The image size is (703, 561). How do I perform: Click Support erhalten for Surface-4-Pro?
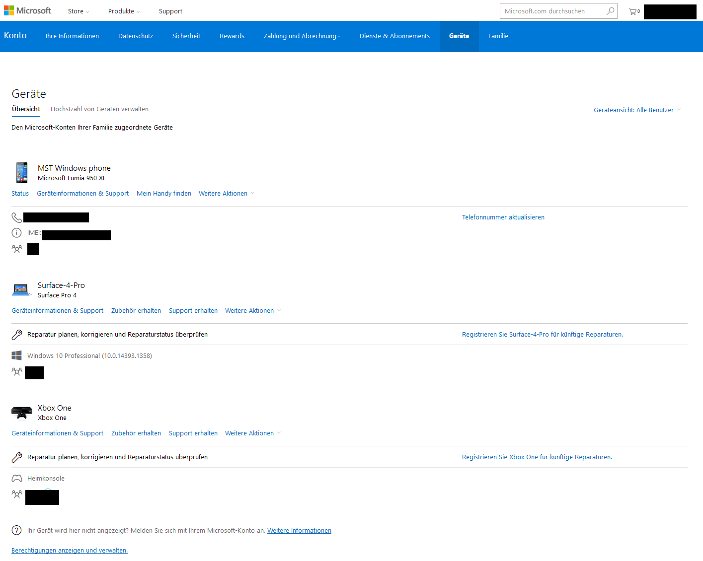(x=193, y=311)
